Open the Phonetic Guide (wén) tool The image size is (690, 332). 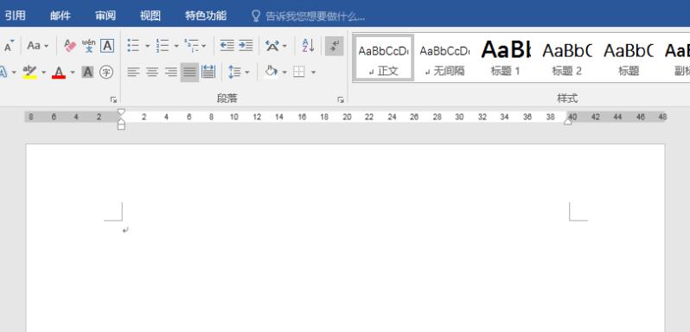click(88, 46)
